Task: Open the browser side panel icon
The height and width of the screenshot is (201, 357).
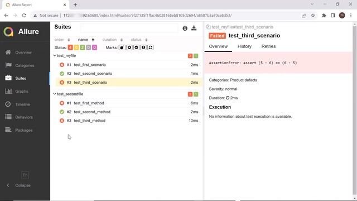Action: (x=333, y=16)
